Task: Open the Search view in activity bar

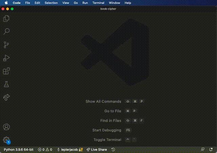Action: [x=6, y=31]
